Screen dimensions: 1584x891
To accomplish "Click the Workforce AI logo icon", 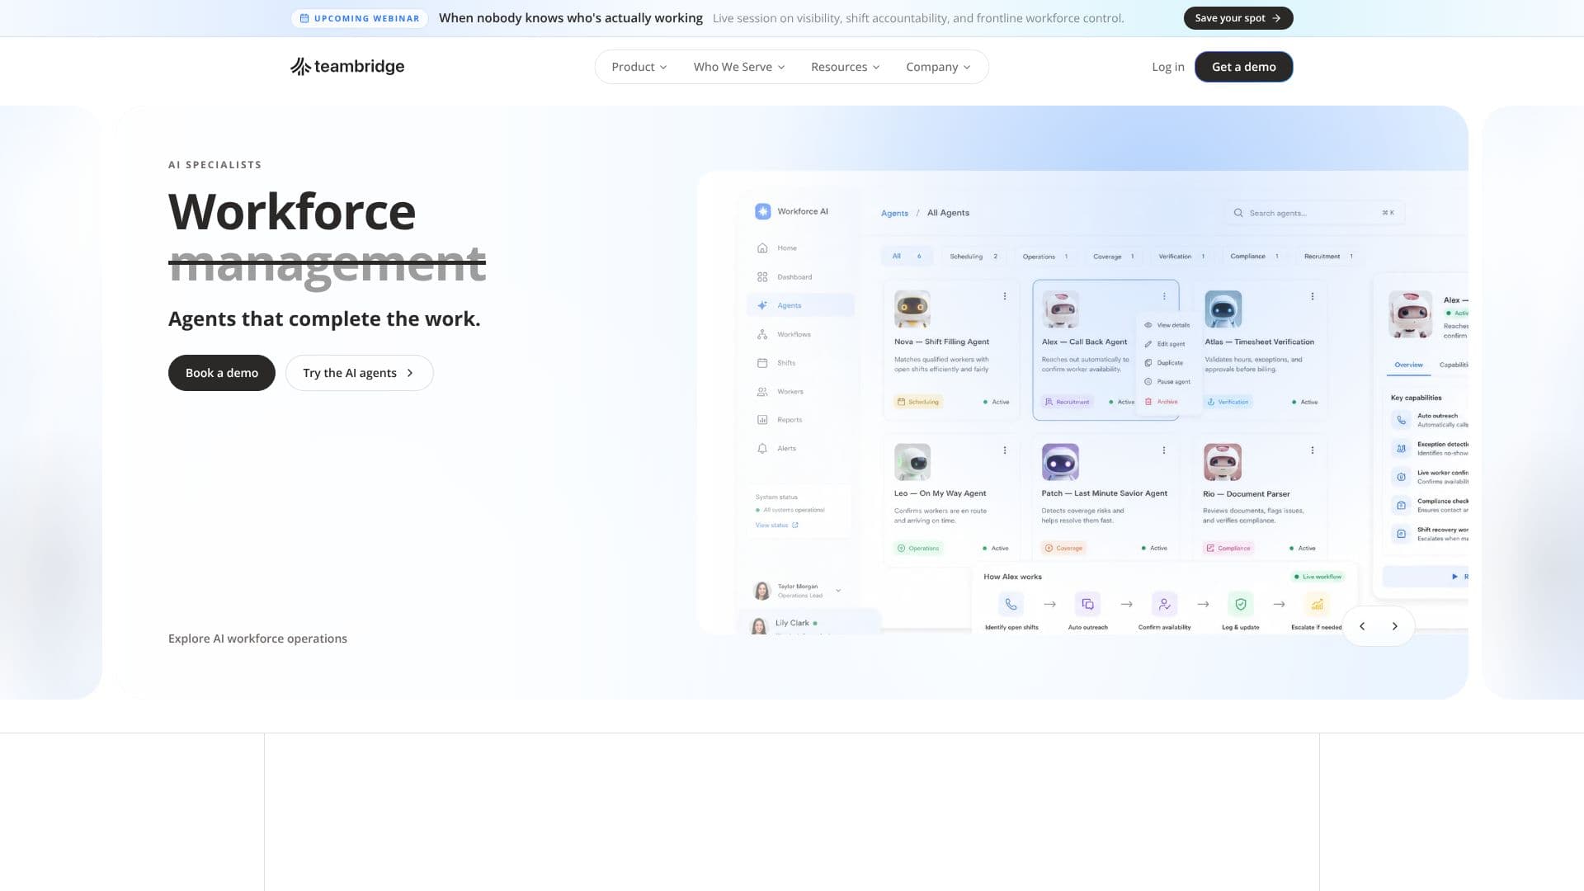I will point(762,211).
